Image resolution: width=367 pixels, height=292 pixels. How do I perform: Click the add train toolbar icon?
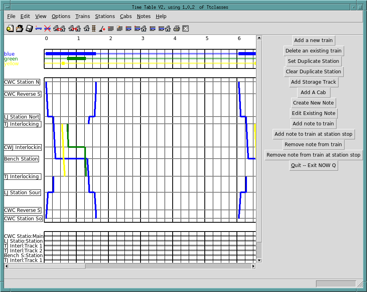click(x=39, y=28)
